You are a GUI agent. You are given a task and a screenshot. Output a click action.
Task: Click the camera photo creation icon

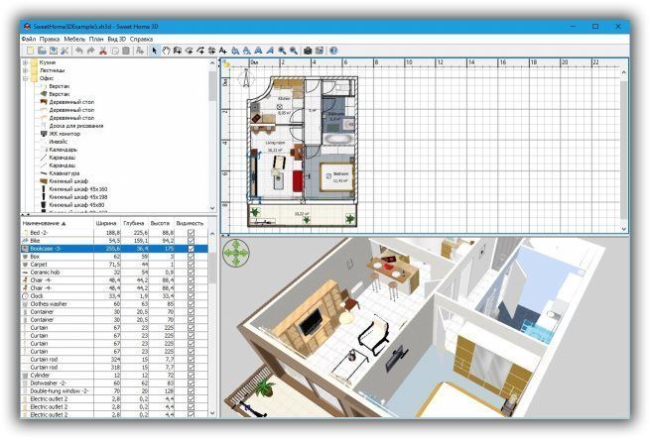tap(308, 50)
